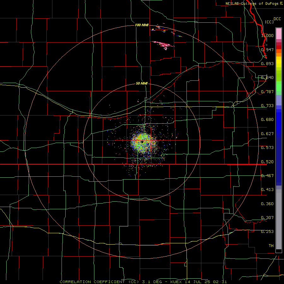Click the 0.520 legend value
284x284 pixels.
[267, 162]
